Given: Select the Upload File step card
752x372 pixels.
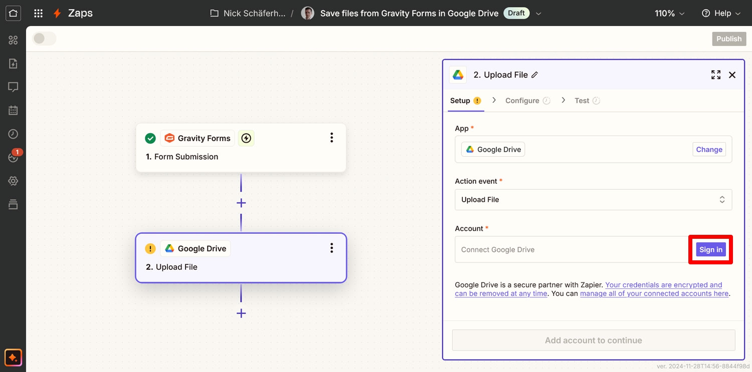Looking at the screenshot, I should 241,258.
